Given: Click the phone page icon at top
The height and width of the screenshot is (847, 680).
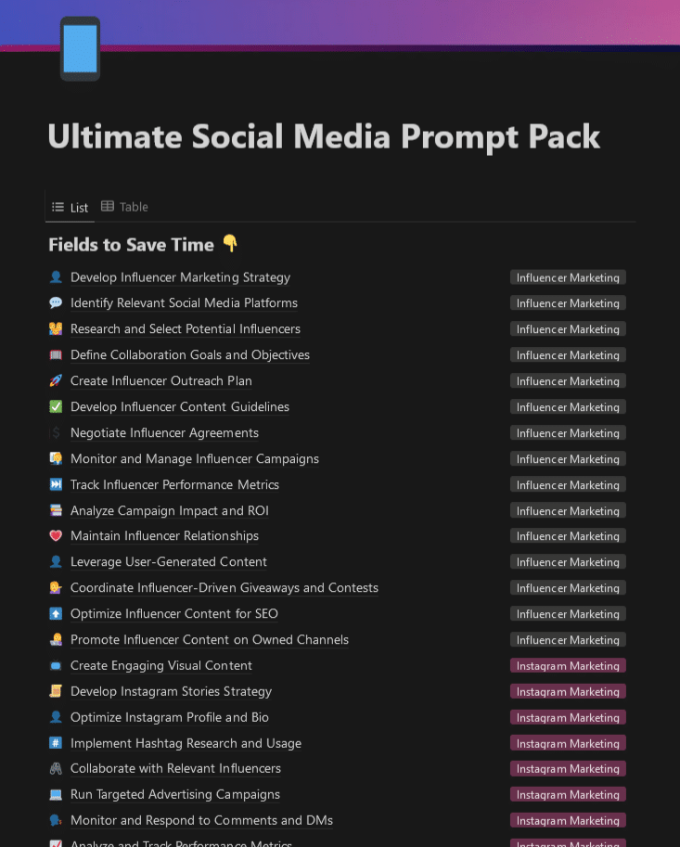Looking at the screenshot, I should [80, 48].
